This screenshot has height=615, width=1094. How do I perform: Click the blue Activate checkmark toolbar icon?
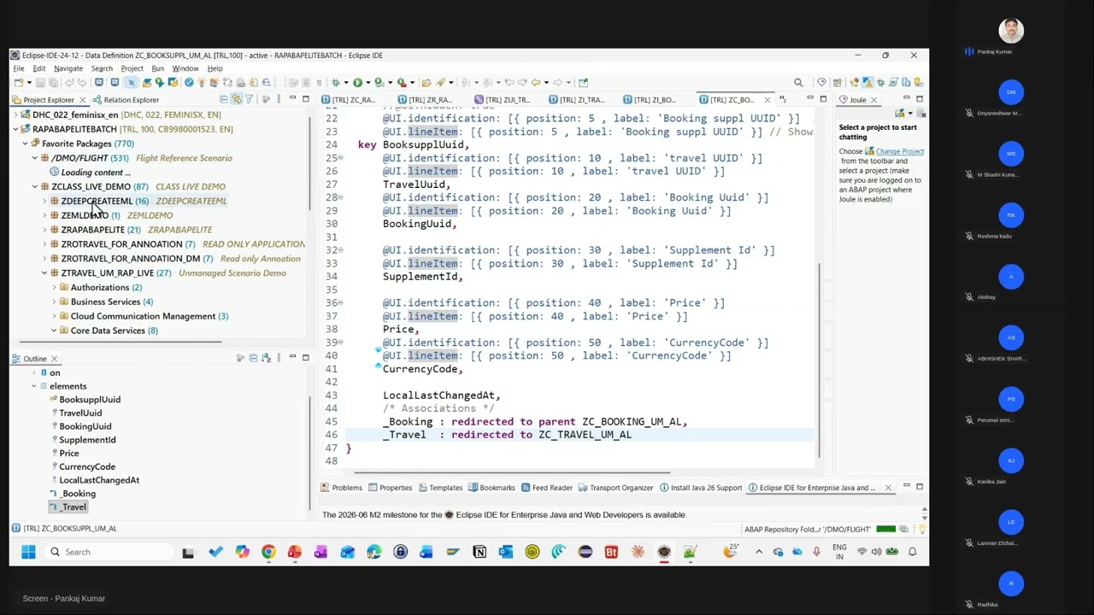click(x=189, y=83)
